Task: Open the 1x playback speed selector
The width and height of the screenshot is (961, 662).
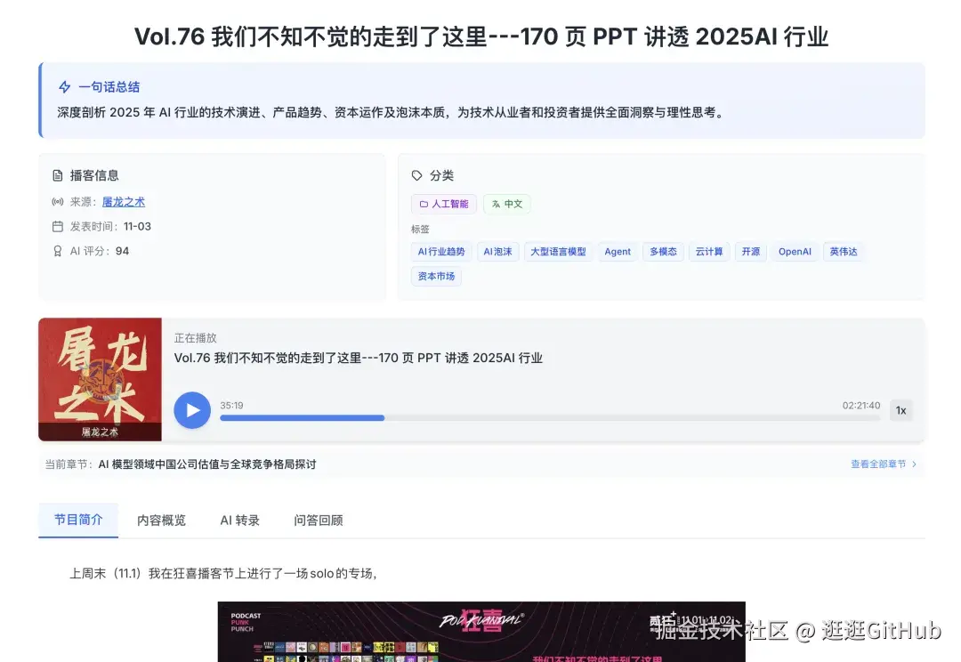Action: (900, 410)
